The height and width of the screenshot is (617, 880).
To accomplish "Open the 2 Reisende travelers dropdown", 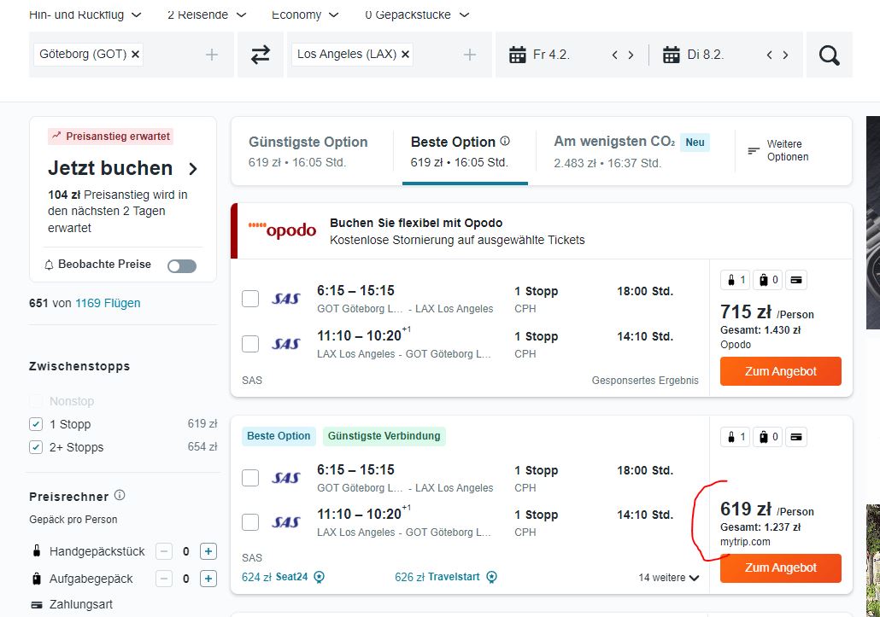I will (207, 15).
